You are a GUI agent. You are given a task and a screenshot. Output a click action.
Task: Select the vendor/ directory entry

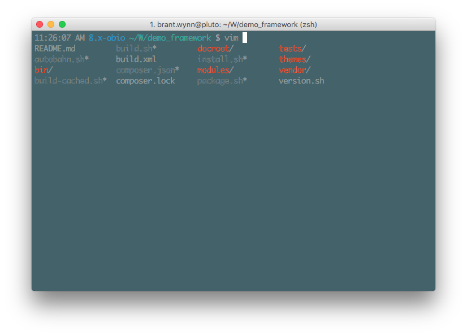295,70
